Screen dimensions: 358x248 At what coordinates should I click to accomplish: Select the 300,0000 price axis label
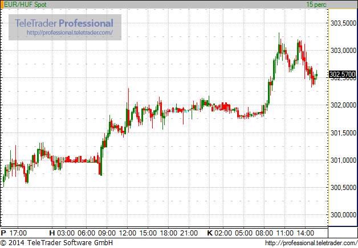[x=343, y=215]
